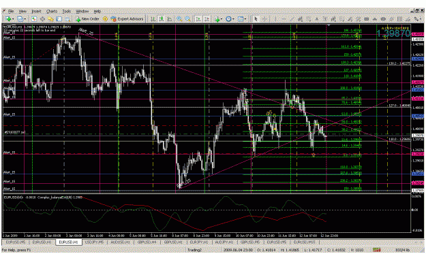Switch to the AUDJPY,H1 chart tab

tap(224, 242)
